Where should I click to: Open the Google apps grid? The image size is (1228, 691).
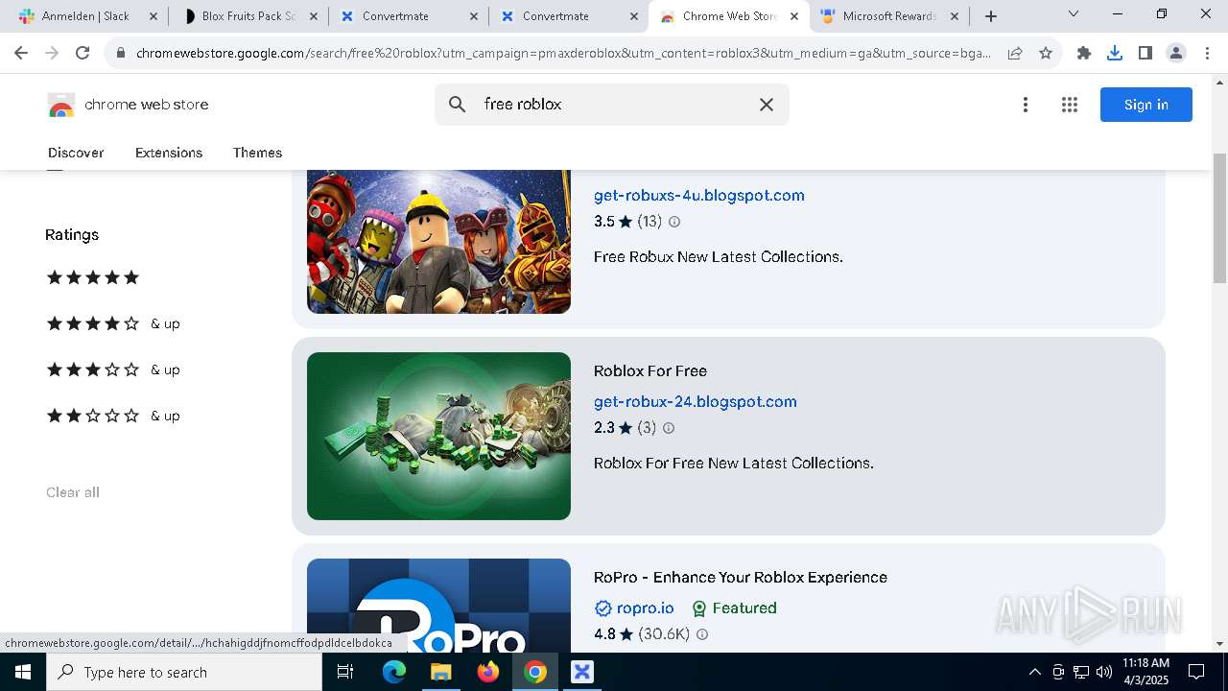pyautogui.click(x=1070, y=105)
